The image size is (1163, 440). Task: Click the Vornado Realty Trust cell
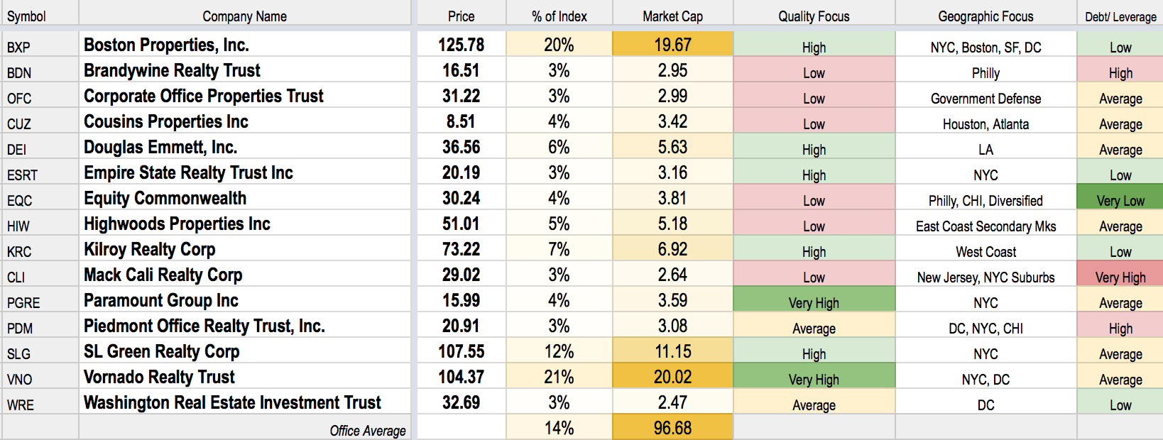pos(245,376)
